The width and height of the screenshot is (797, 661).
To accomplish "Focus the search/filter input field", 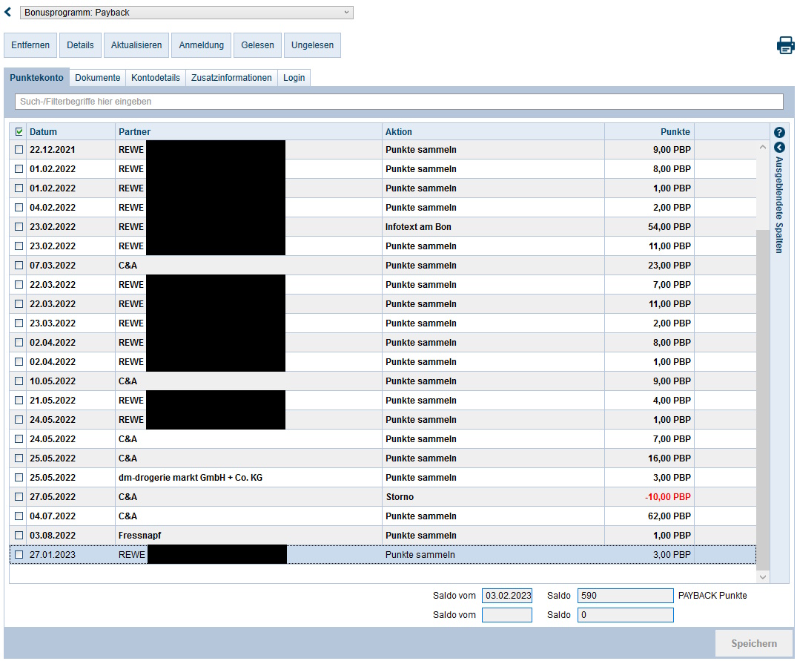I will coord(399,102).
